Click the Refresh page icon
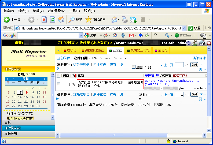 [53, 20]
